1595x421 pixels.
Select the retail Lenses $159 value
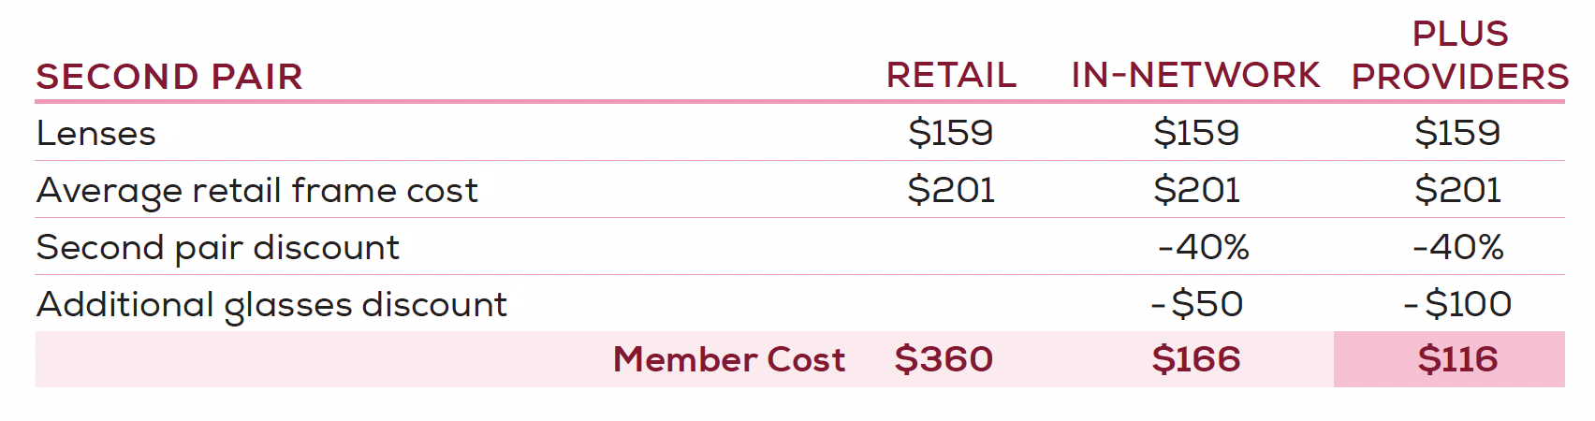950,133
